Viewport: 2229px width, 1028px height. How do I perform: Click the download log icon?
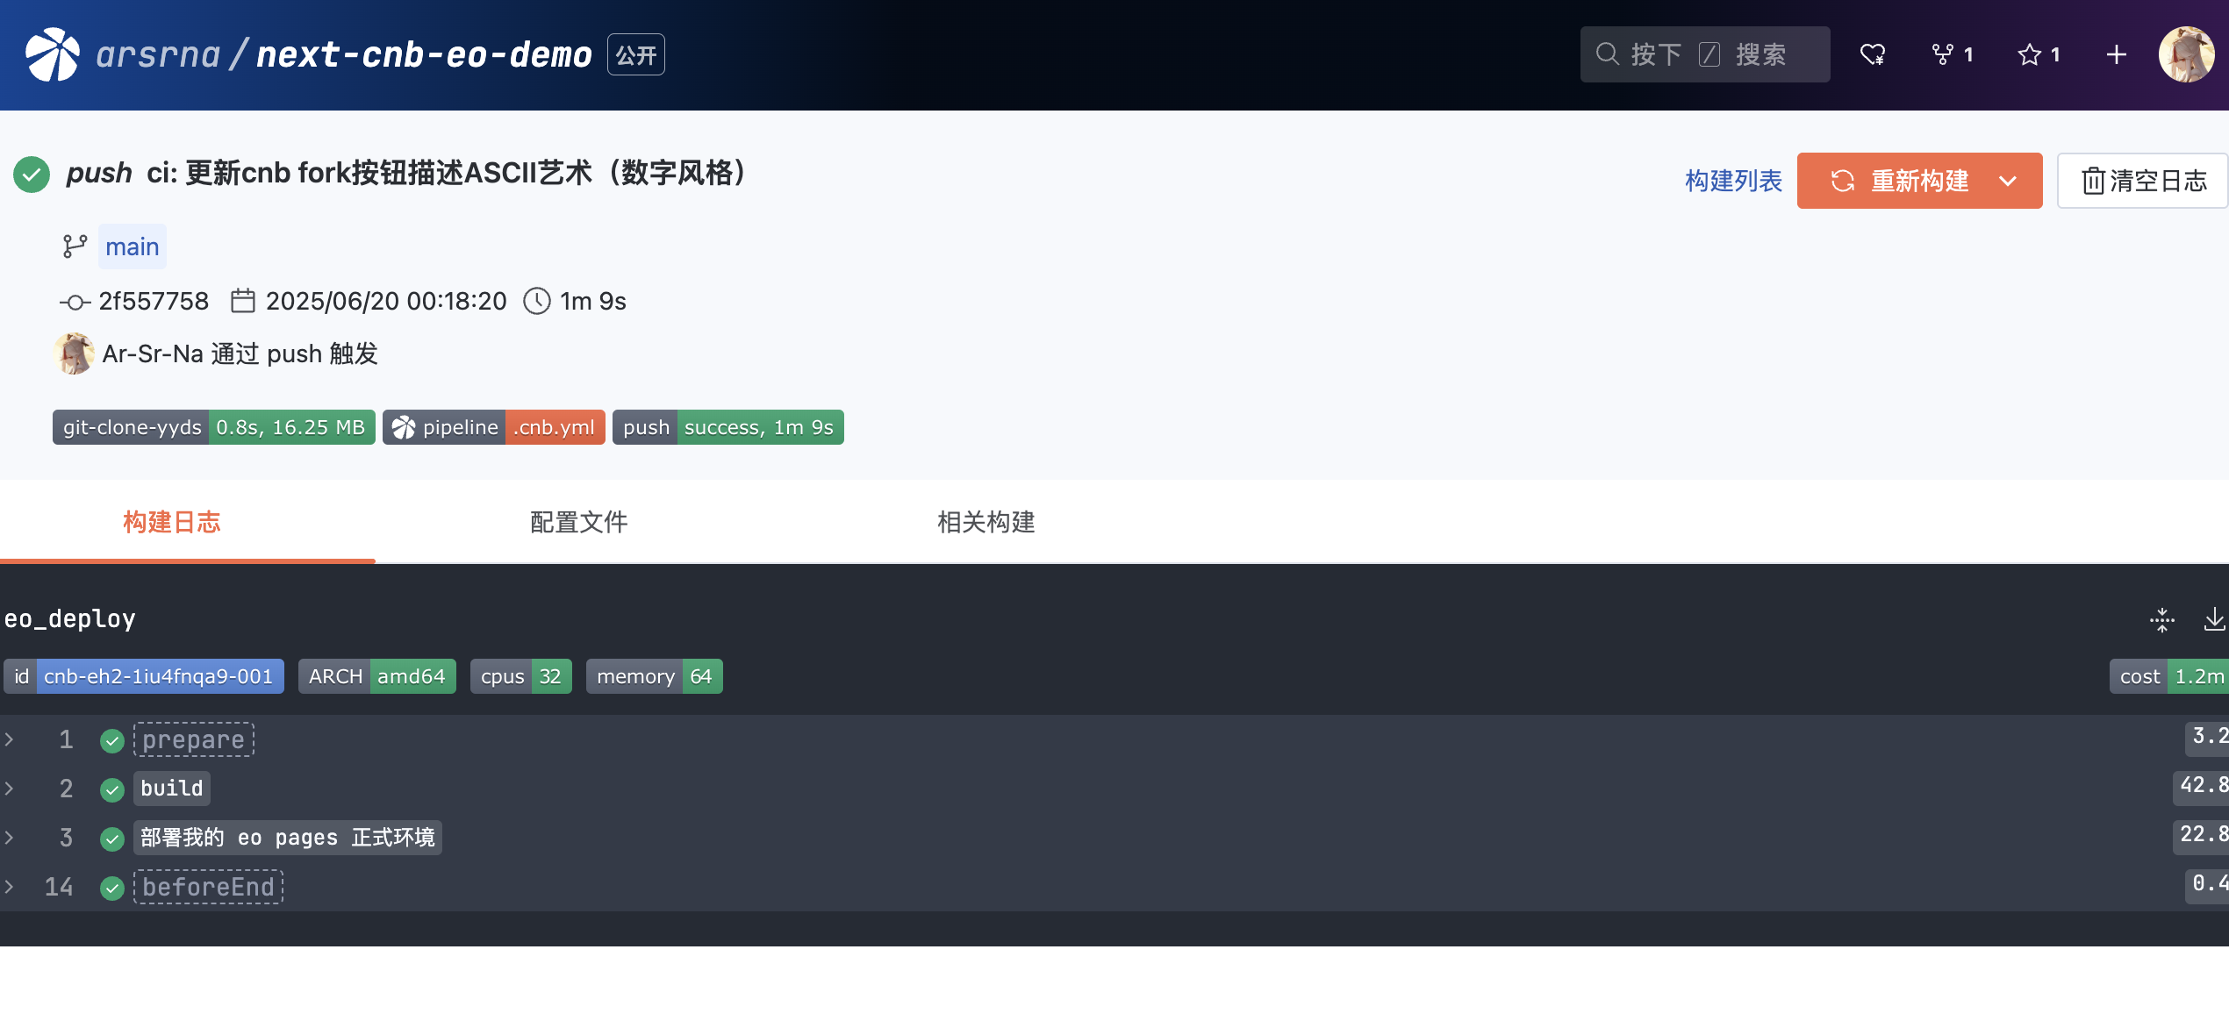(2214, 619)
